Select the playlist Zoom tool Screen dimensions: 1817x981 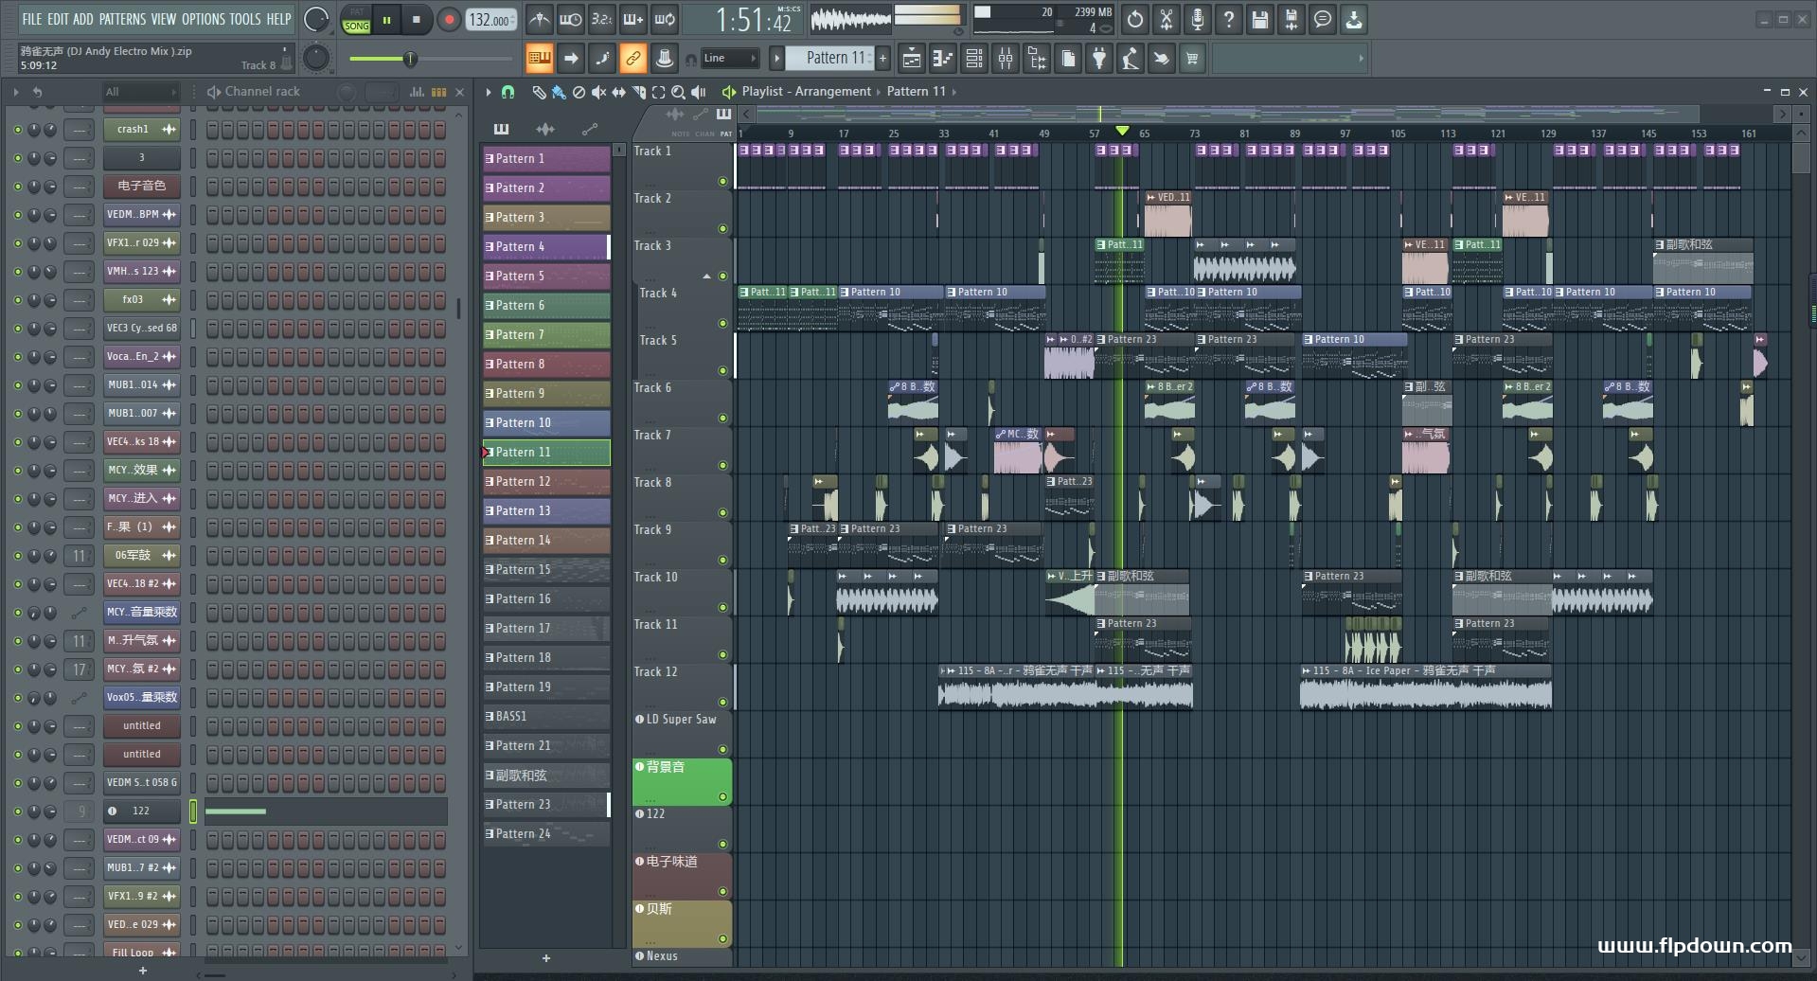pos(678,92)
